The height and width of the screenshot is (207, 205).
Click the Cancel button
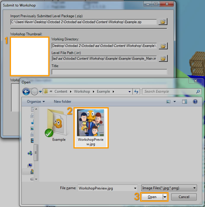coord(184,197)
